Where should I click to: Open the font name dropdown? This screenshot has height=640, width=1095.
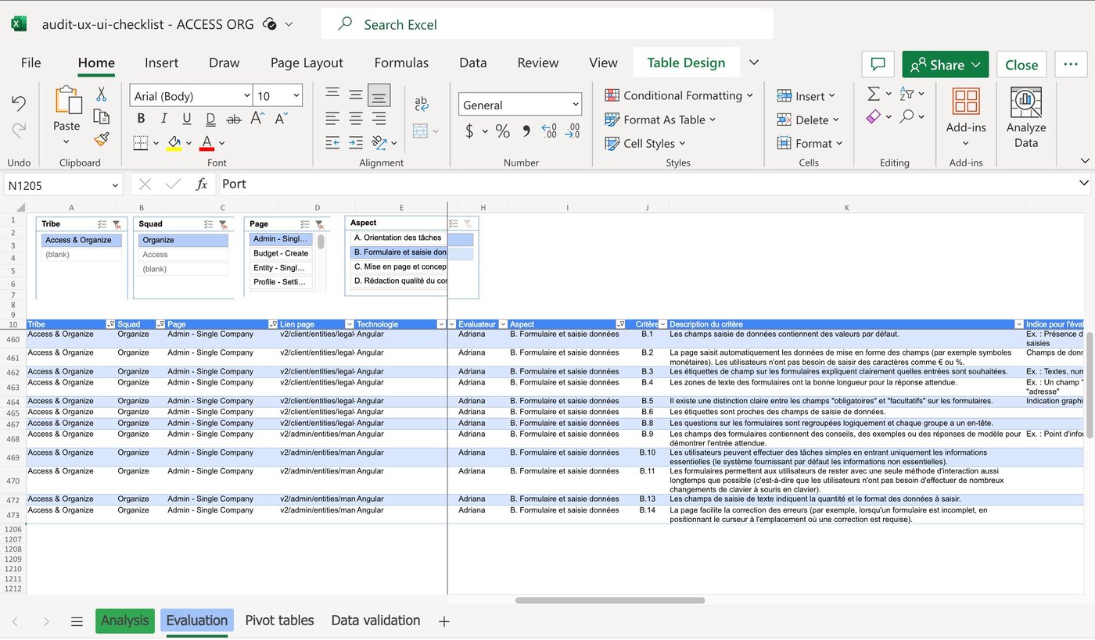(x=246, y=96)
